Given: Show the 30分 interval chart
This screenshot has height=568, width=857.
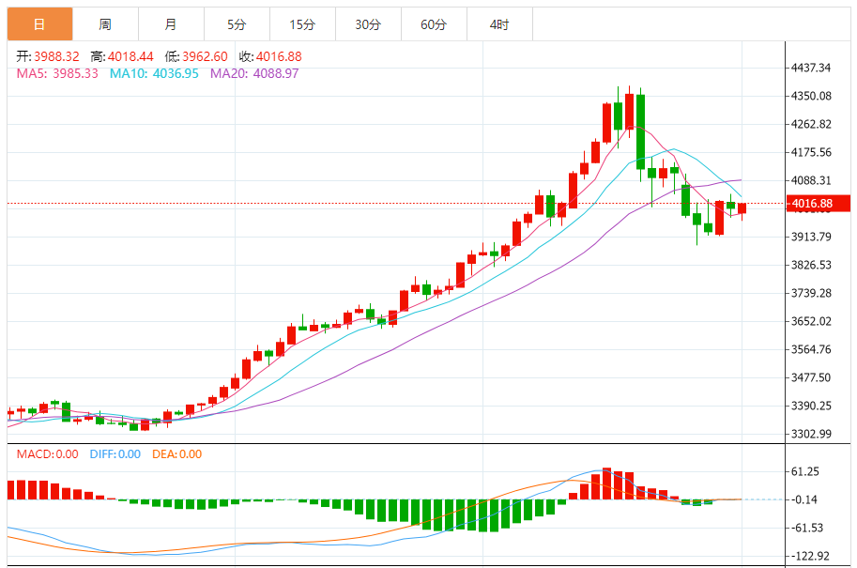Looking at the screenshot, I should coord(368,24).
